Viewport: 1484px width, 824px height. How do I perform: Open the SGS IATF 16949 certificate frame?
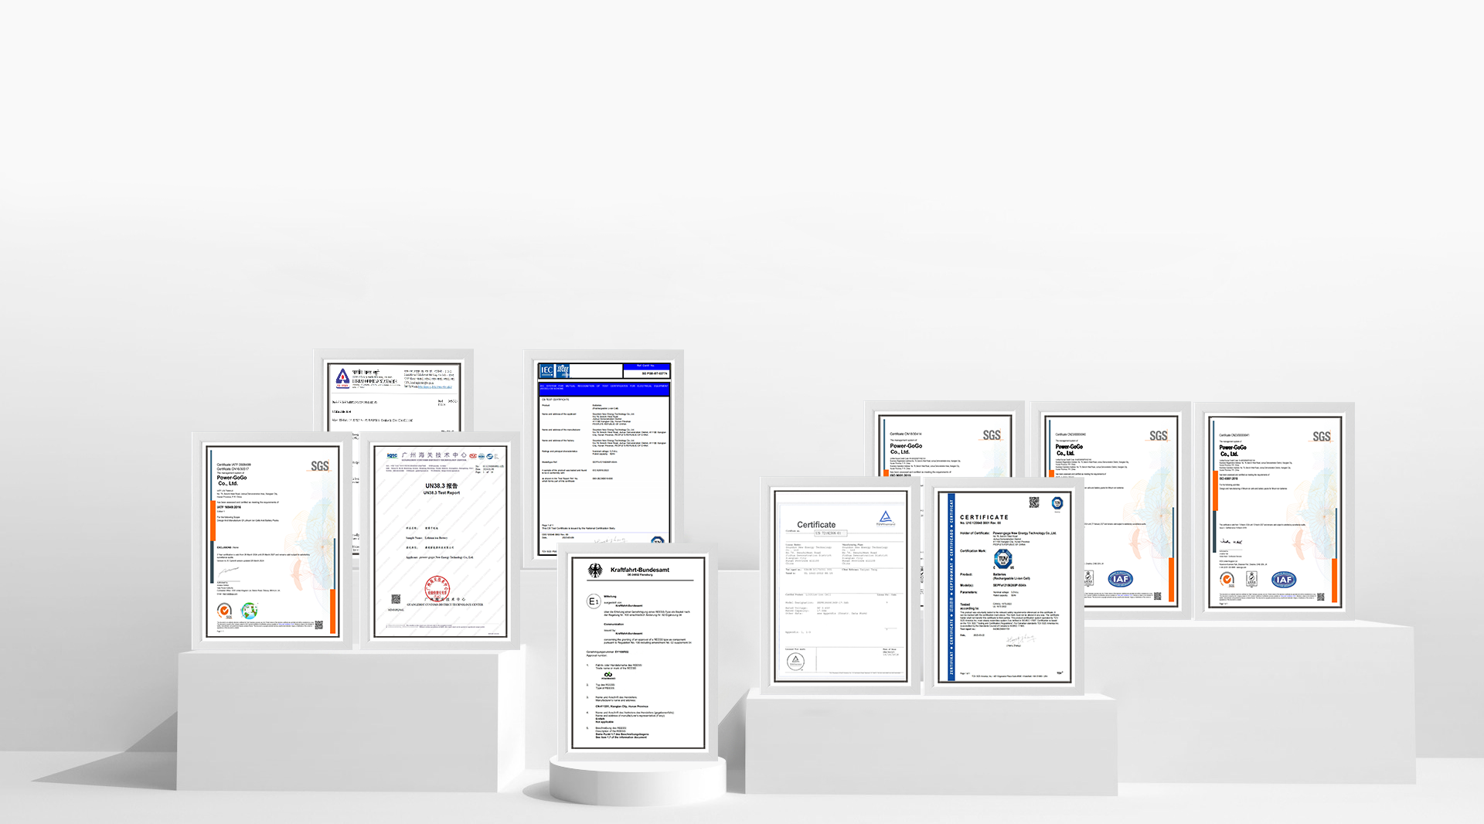click(271, 541)
